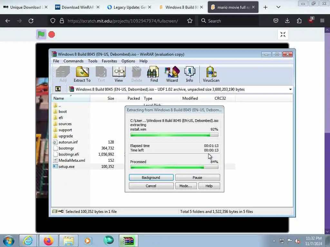The width and height of the screenshot is (330, 247).
Task: Click the Test toolbar icon
Action: 101,74
